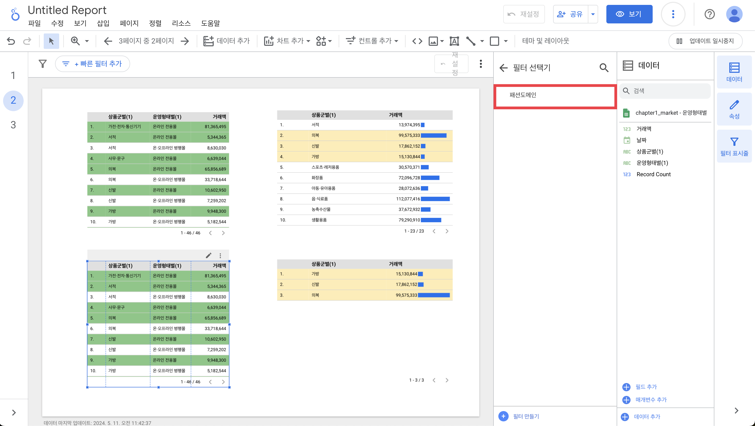Expand the zoom level dropdown arrow
The width and height of the screenshot is (755, 426).
pos(87,41)
